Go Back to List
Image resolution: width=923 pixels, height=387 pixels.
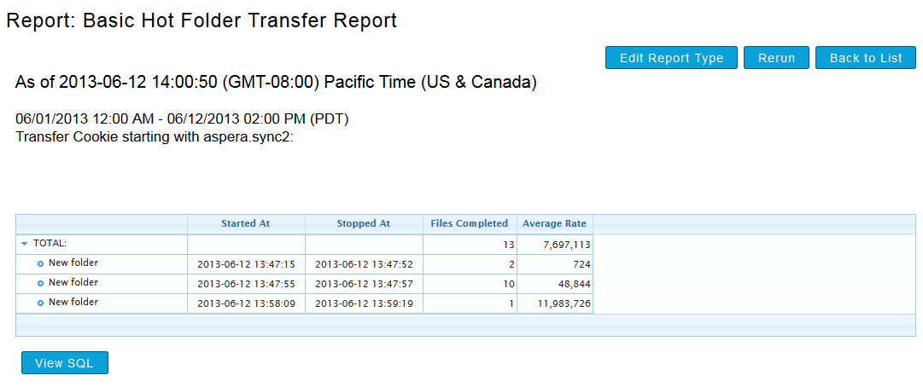(866, 58)
